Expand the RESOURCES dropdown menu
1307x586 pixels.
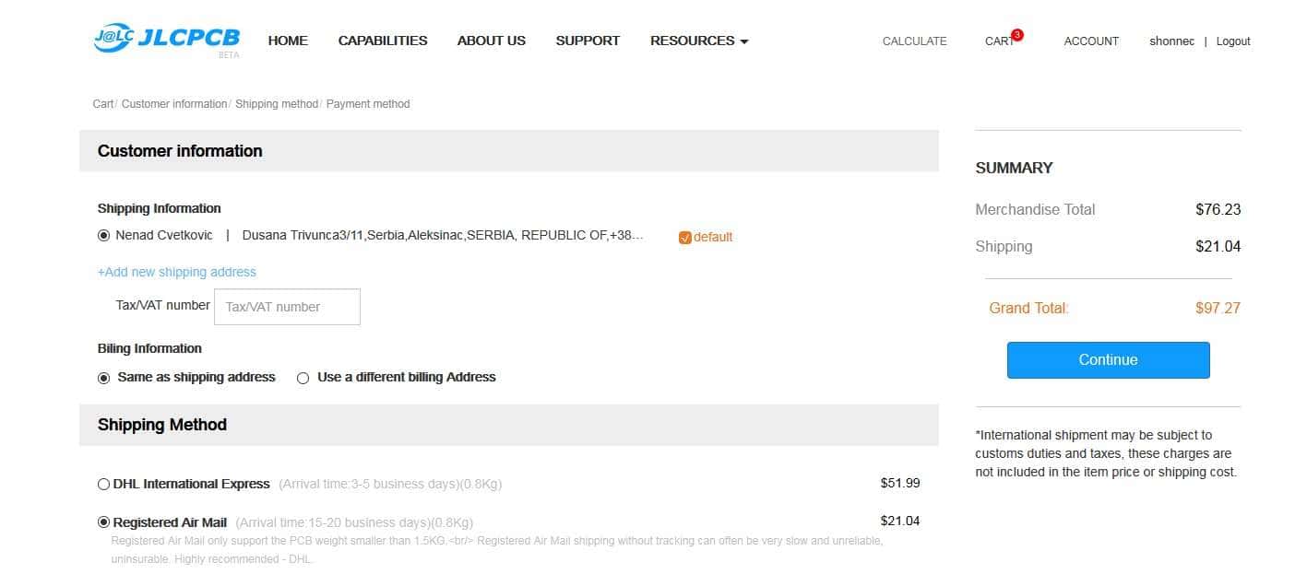(x=699, y=41)
